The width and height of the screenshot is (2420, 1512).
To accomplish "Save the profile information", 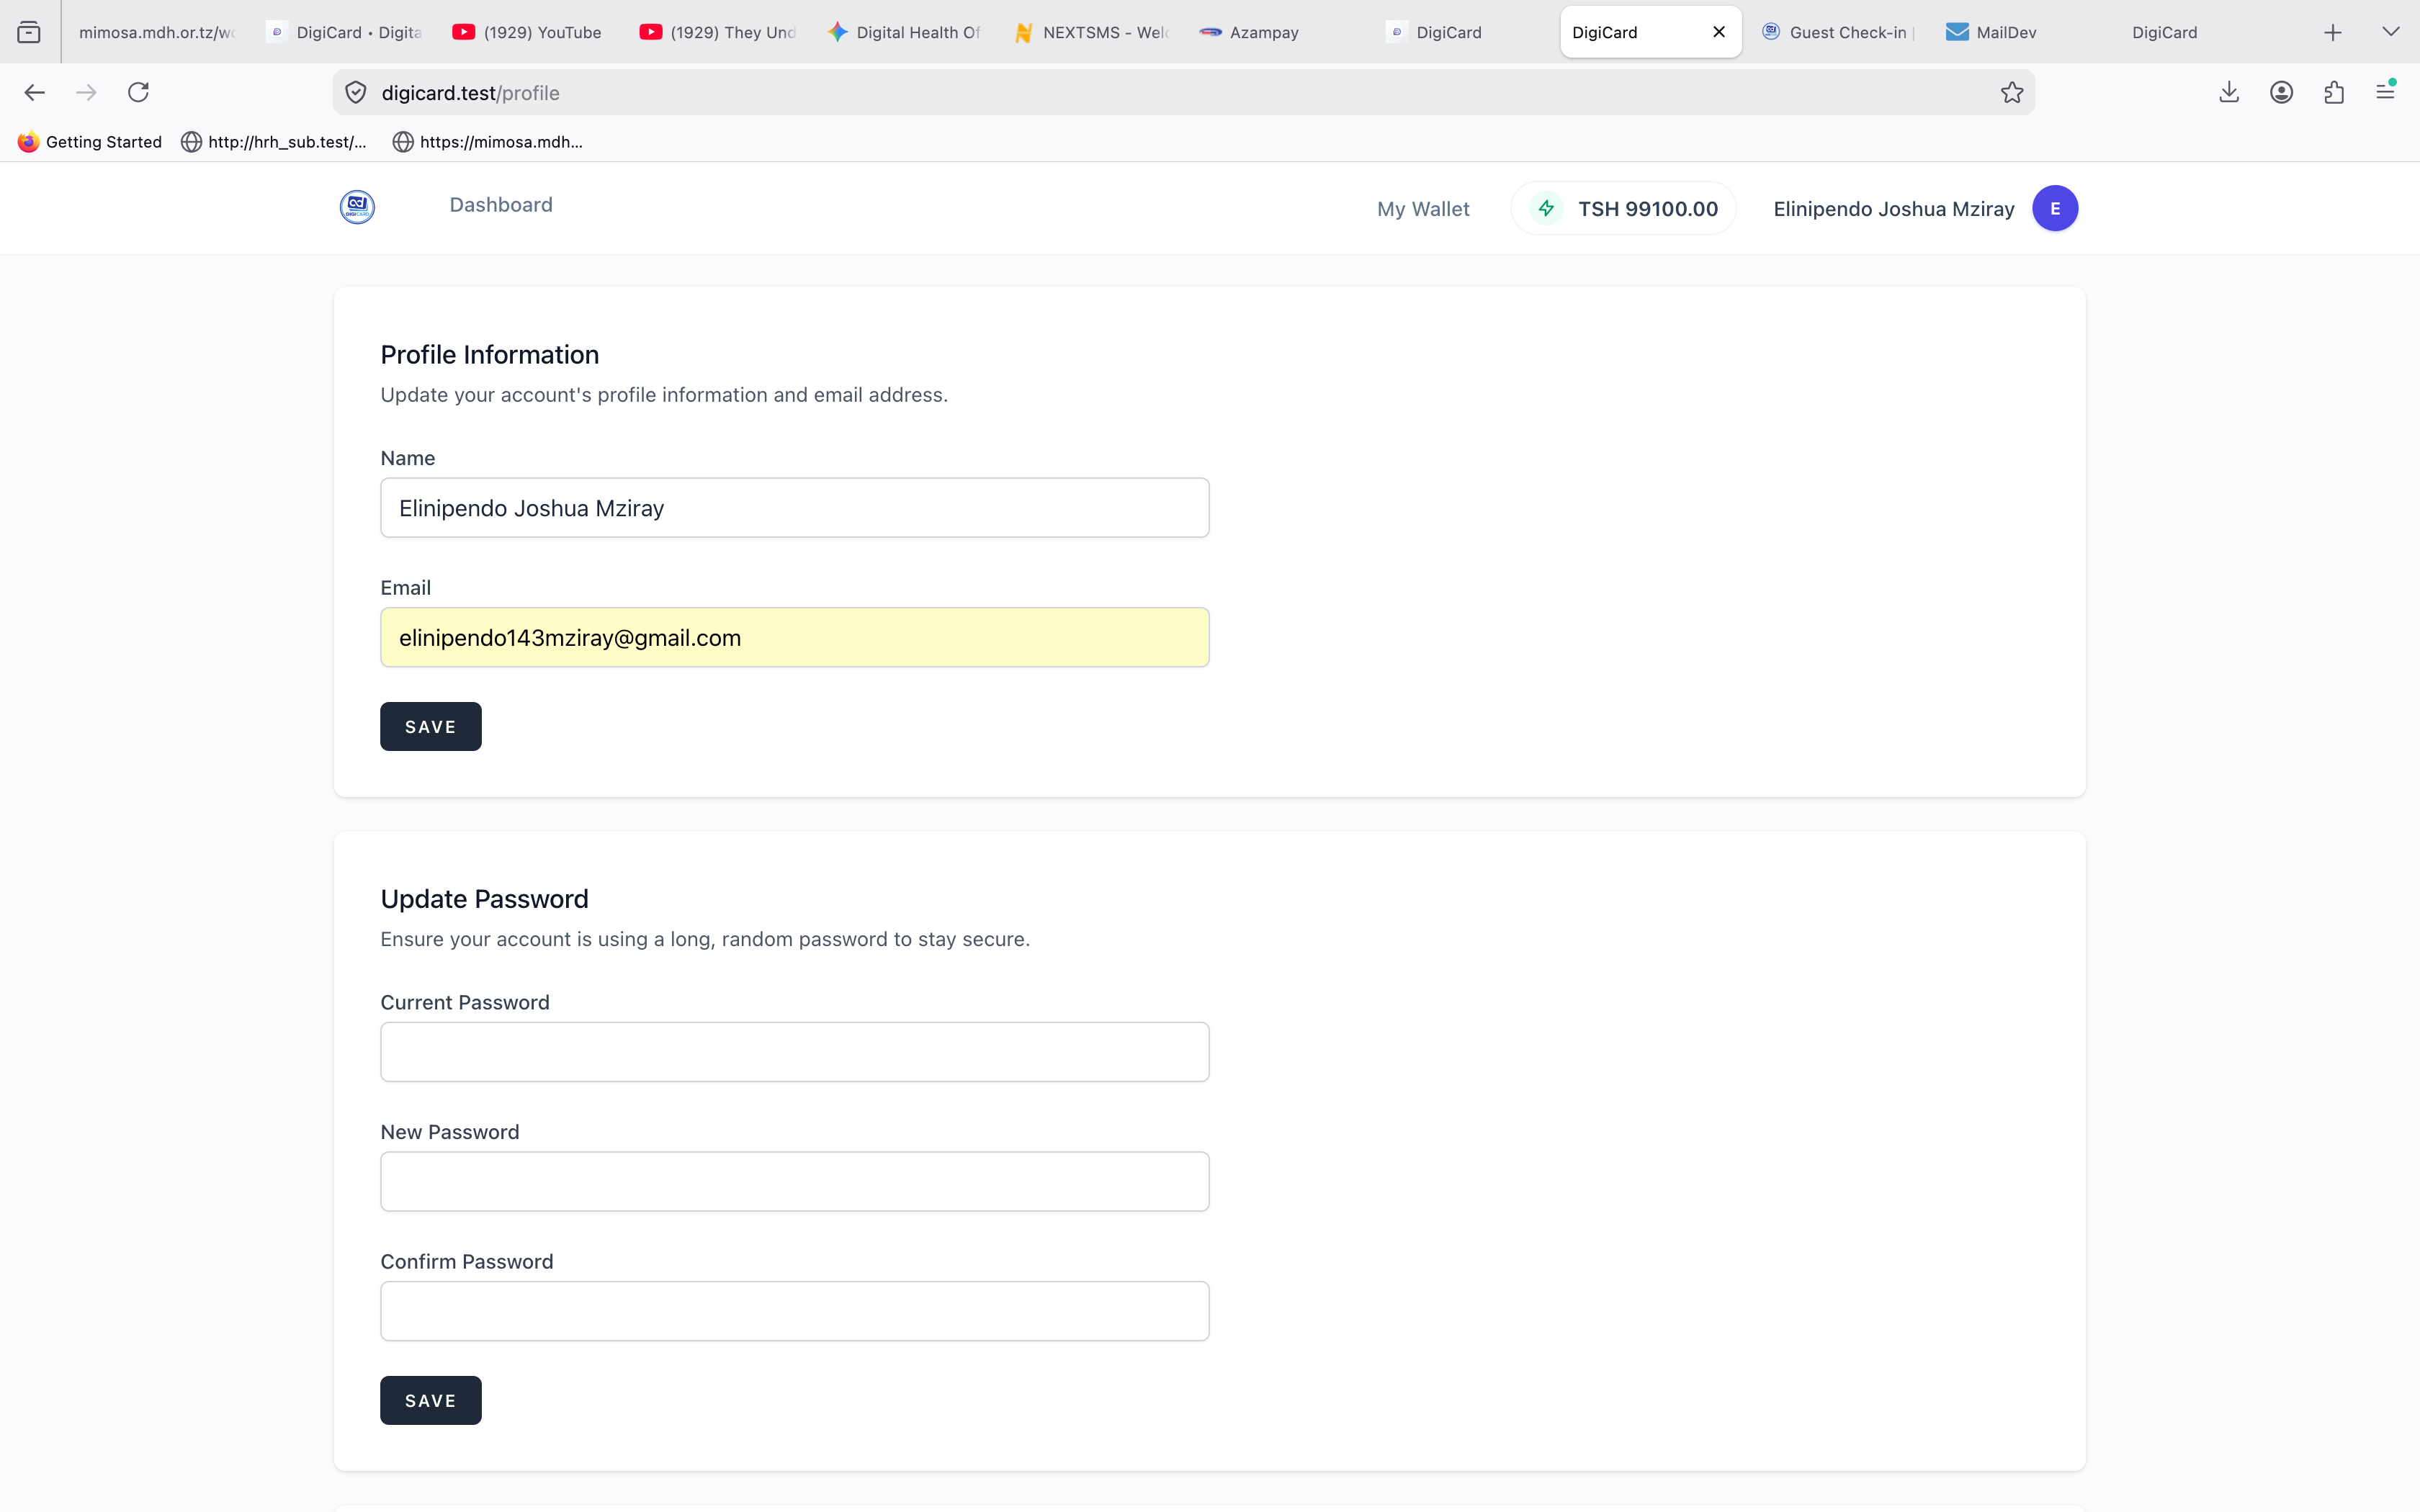I will pyautogui.click(x=431, y=727).
